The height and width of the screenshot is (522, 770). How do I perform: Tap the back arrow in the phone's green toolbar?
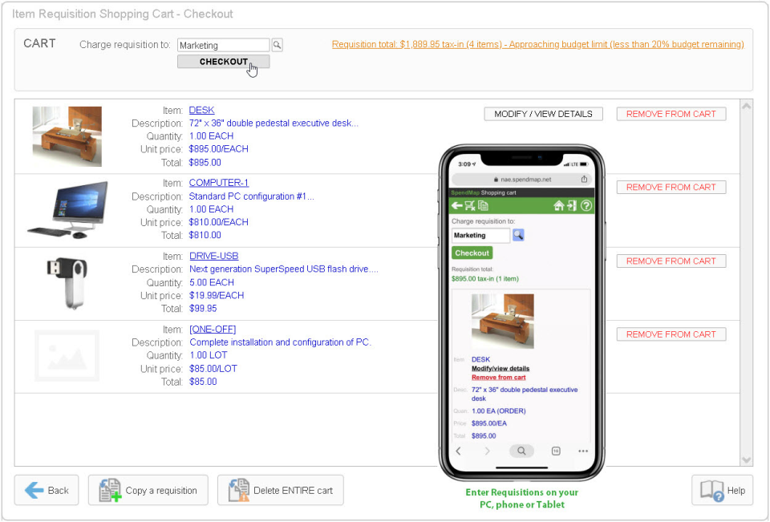(x=456, y=205)
